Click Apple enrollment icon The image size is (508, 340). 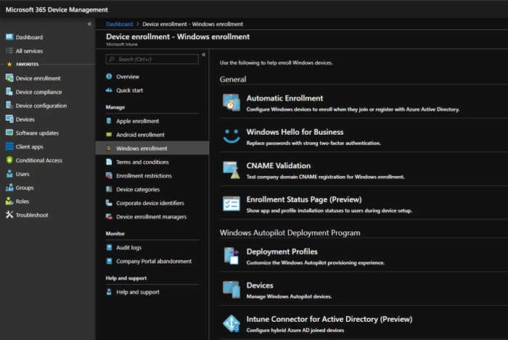point(109,120)
